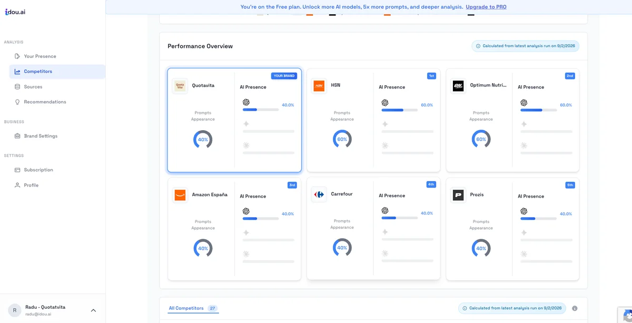The image size is (632, 323).
Task: Click the idou.ai logo
Action: pyautogui.click(x=15, y=12)
